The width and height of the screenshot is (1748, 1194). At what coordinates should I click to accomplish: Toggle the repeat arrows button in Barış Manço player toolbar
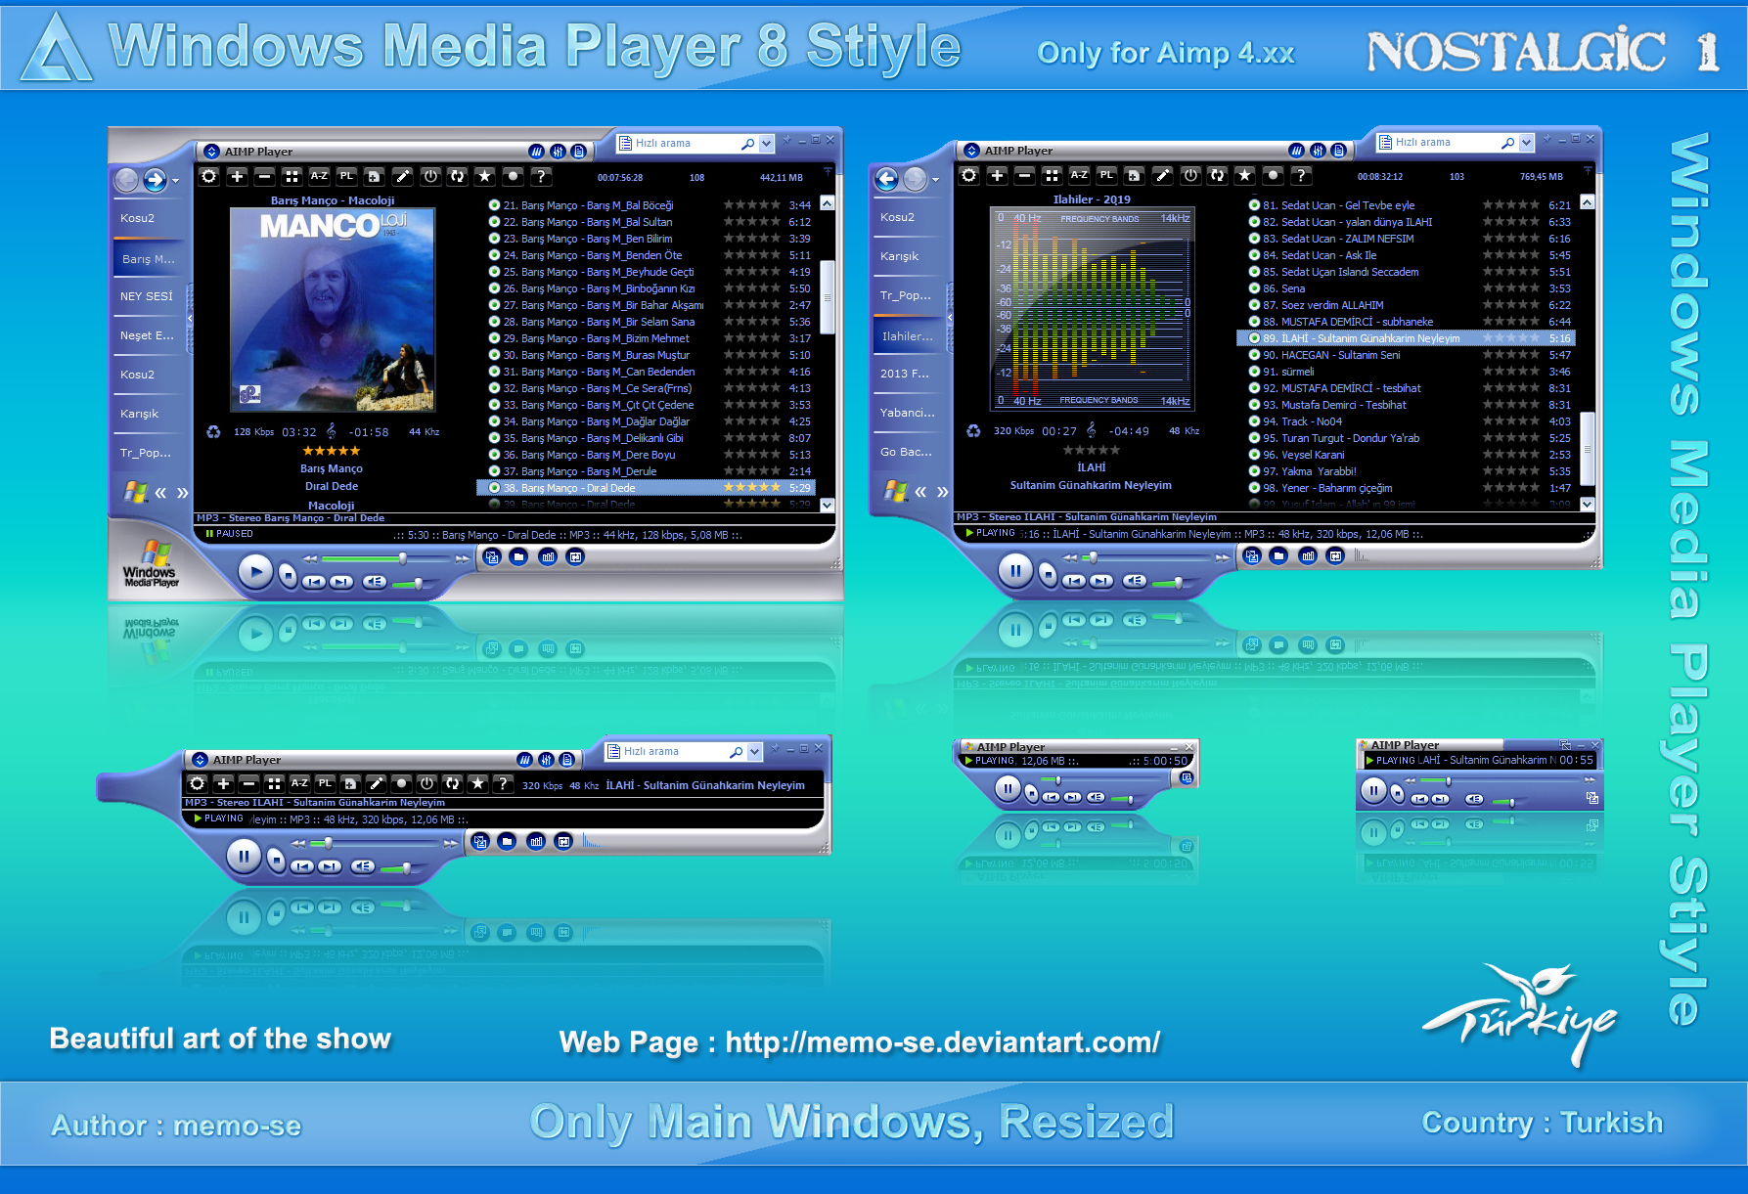click(457, 176)
